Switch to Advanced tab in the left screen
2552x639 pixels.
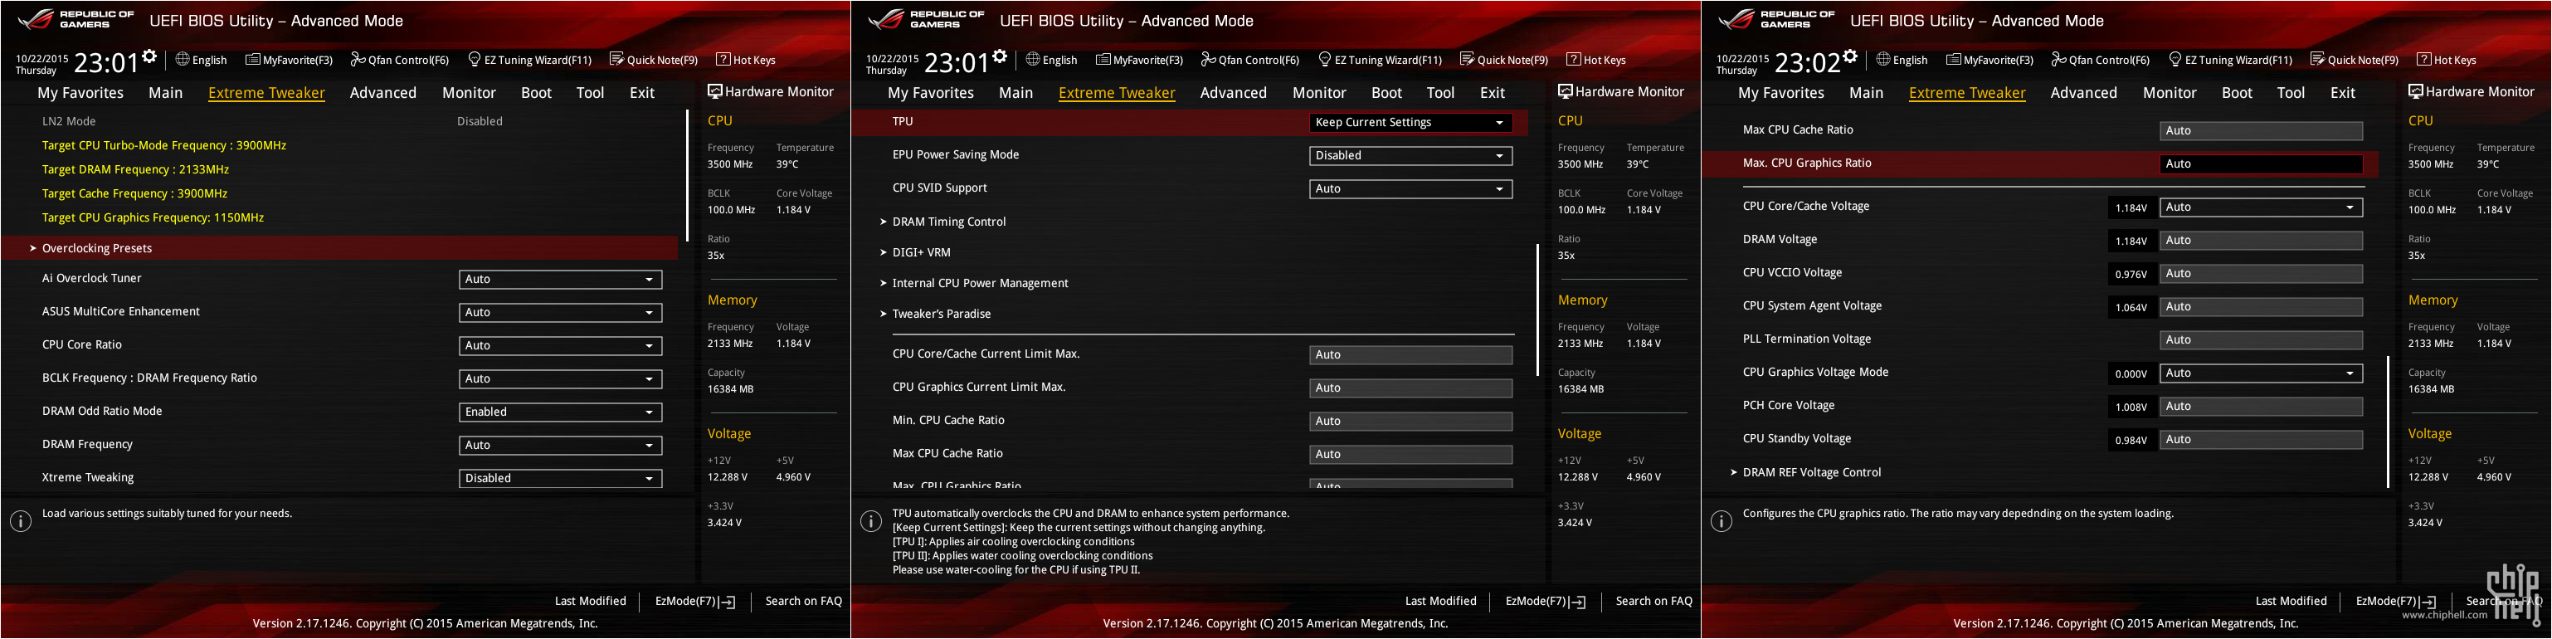click(383, 93)
